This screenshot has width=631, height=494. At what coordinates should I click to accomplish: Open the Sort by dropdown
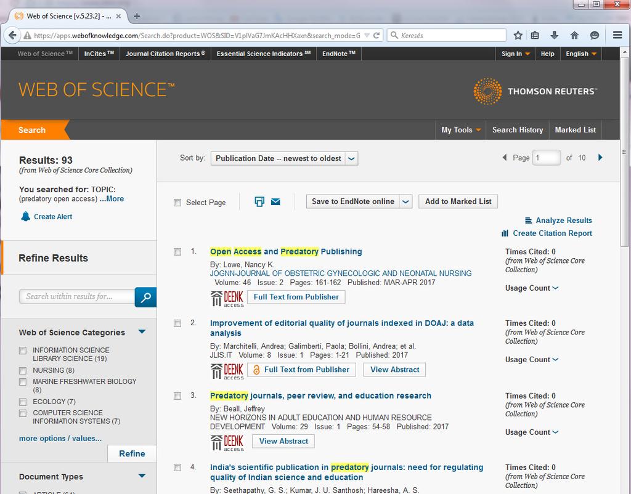point(284,158)
